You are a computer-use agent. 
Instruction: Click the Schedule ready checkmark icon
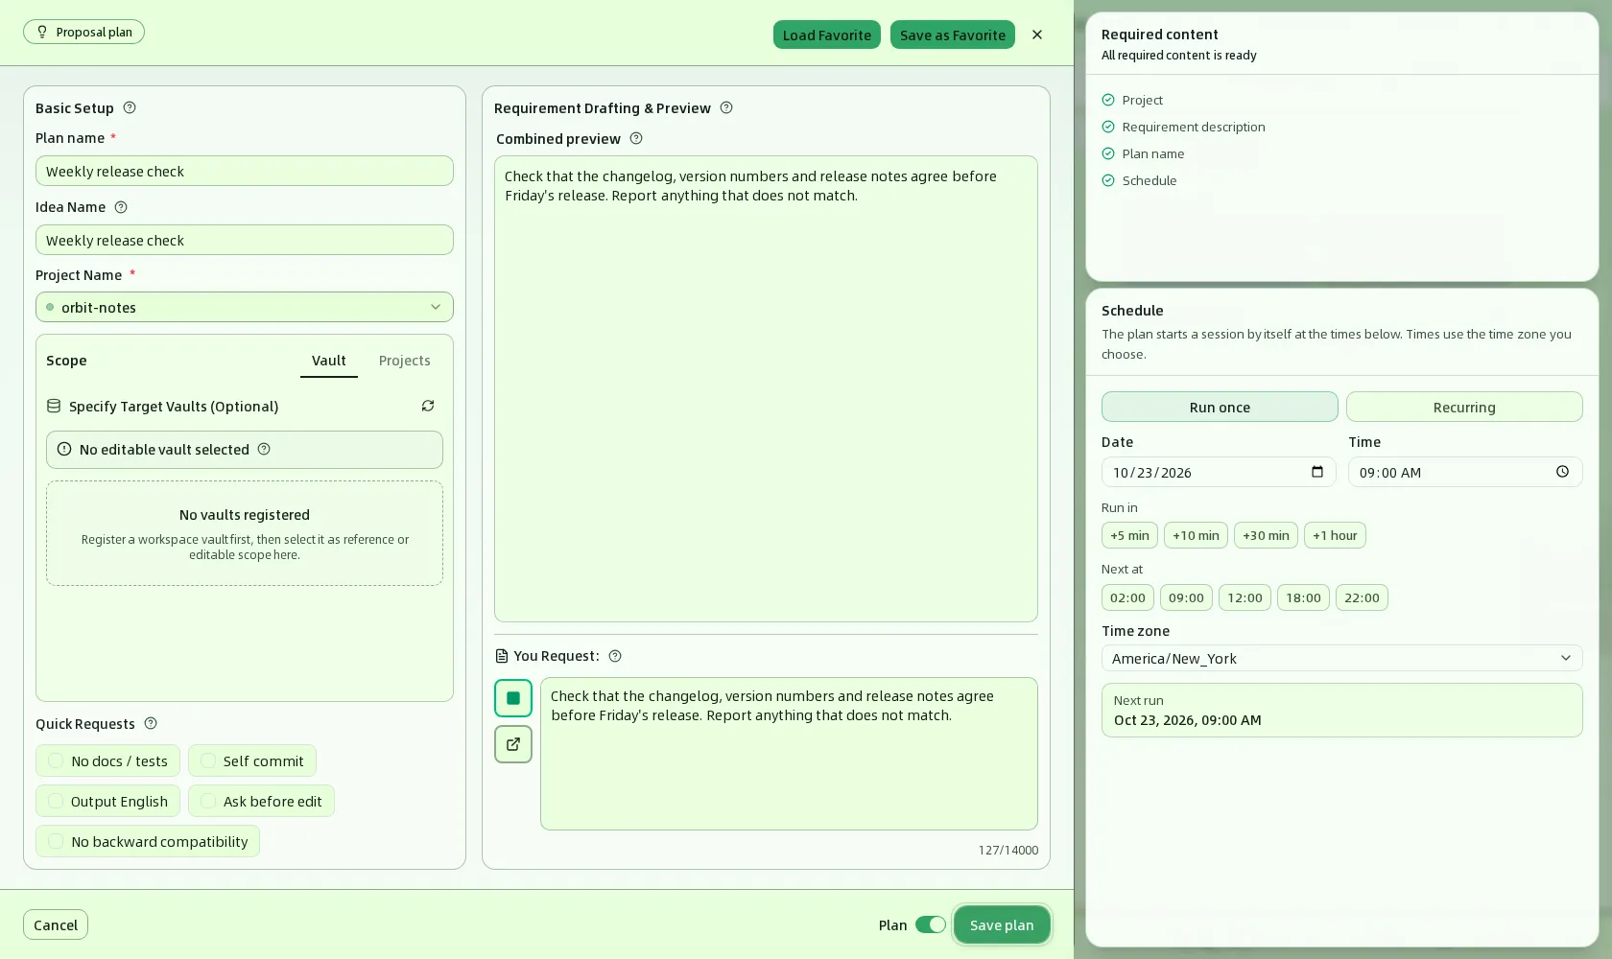coord(1108,180)
